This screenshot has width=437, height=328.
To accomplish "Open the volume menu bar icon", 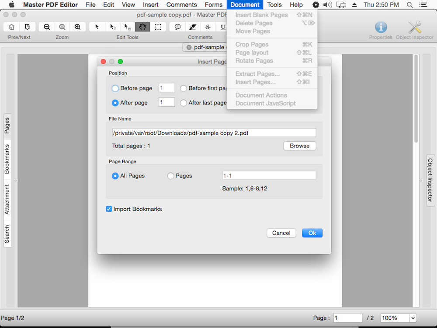I will pyautogui.click(x=327, y=5).
